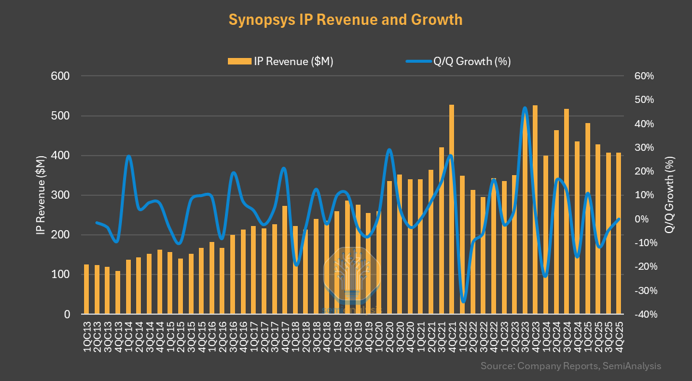The image size is (692, 381).
Task: Select the 60% tick on right axis
Action: 645,76
